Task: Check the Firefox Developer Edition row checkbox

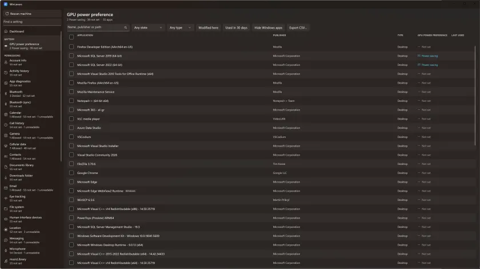Action: pos(71,47)
